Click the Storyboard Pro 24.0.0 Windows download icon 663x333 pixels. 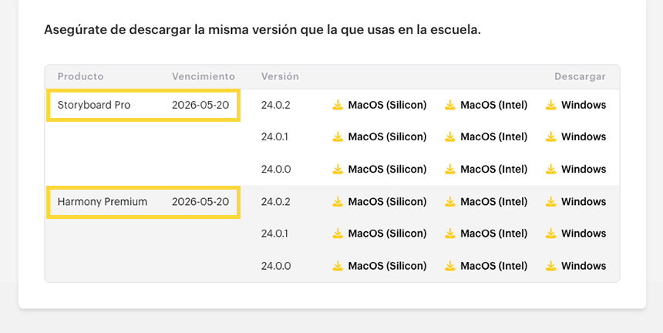coord(550,170)
